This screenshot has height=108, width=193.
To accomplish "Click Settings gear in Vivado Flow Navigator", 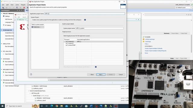I will (4, 16).
